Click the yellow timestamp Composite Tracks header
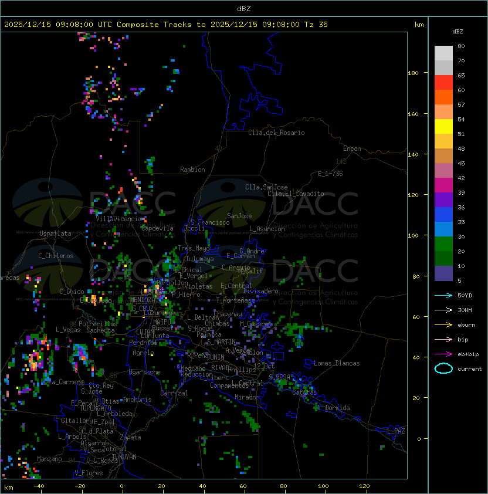This screenshot has width=488, height=494. (166, 25)
